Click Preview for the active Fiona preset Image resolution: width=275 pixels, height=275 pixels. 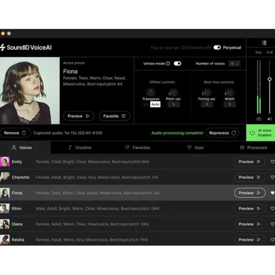(x=79, y=116)
